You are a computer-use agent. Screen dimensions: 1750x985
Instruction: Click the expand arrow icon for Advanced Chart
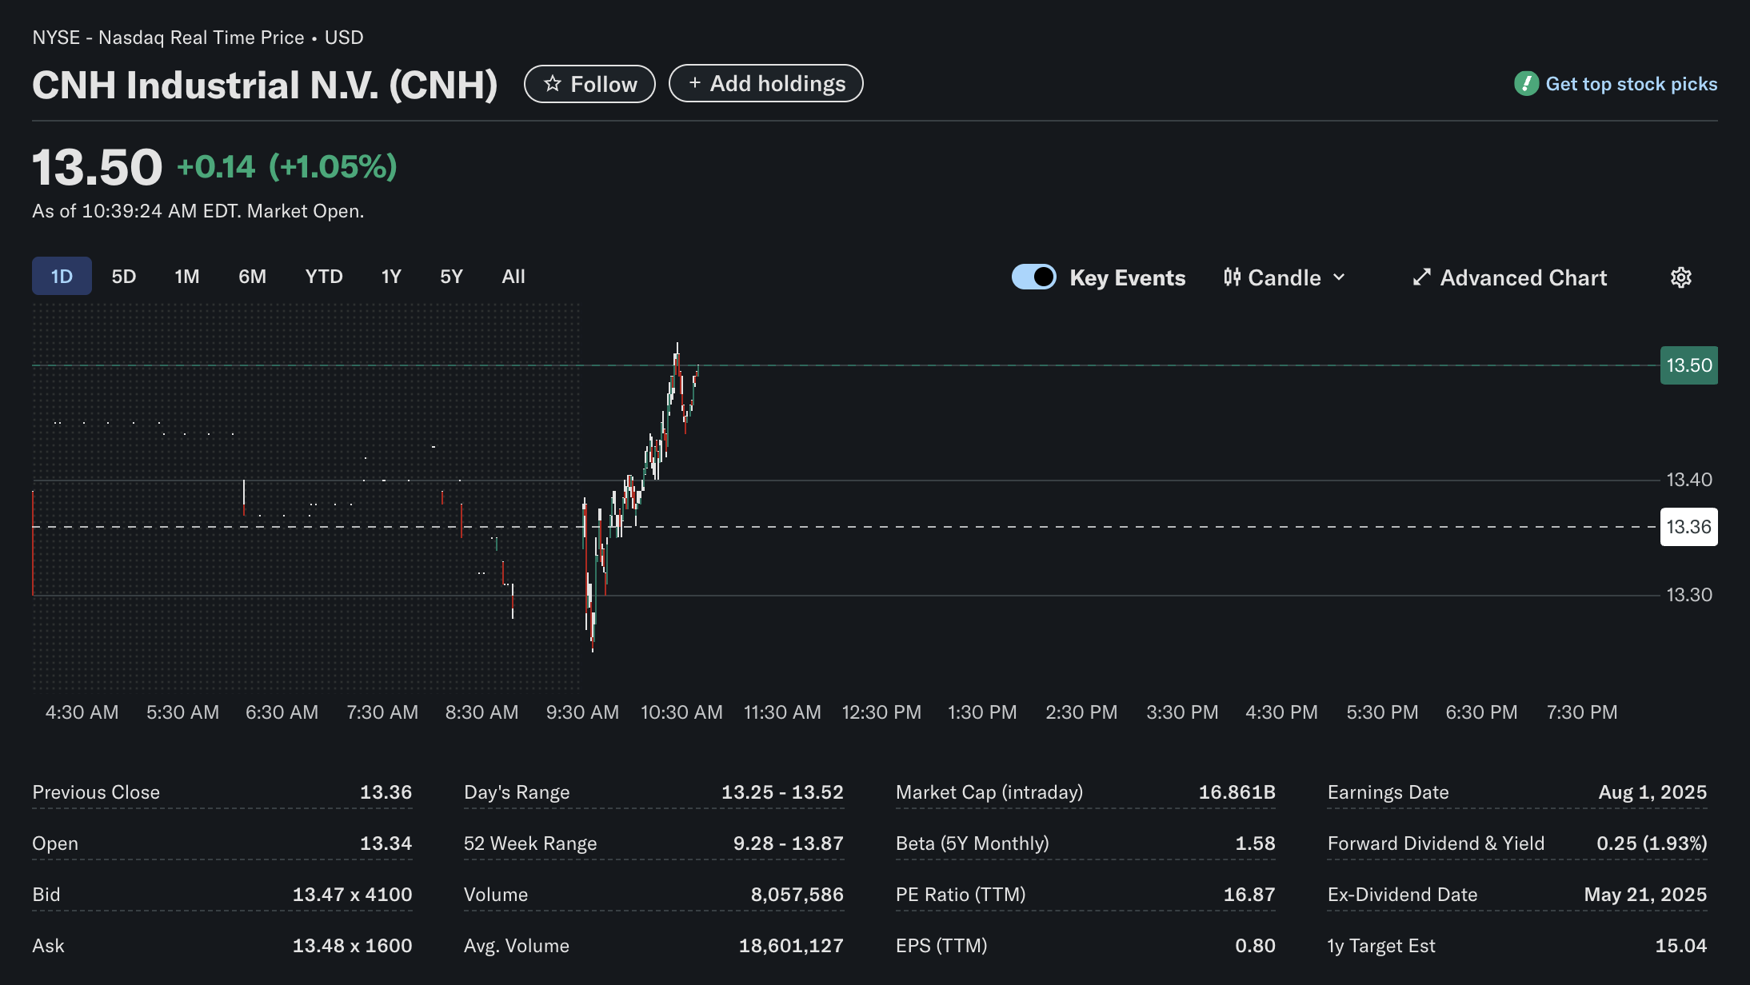point(1421,277)
